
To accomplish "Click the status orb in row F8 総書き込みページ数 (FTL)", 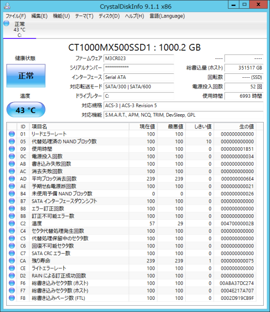I will 12,298.
